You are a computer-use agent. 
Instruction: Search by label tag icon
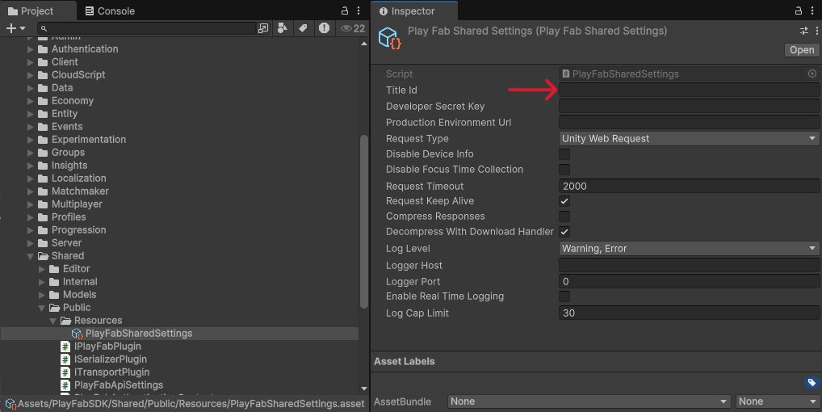point(303,28)
